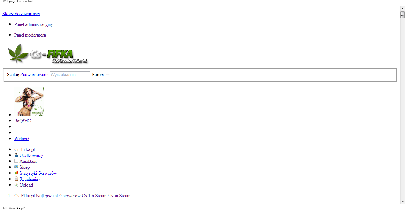Open the Panel administracyjny menu entry
The height and width of the screenshot is (210, 405).
pos(33,24)
